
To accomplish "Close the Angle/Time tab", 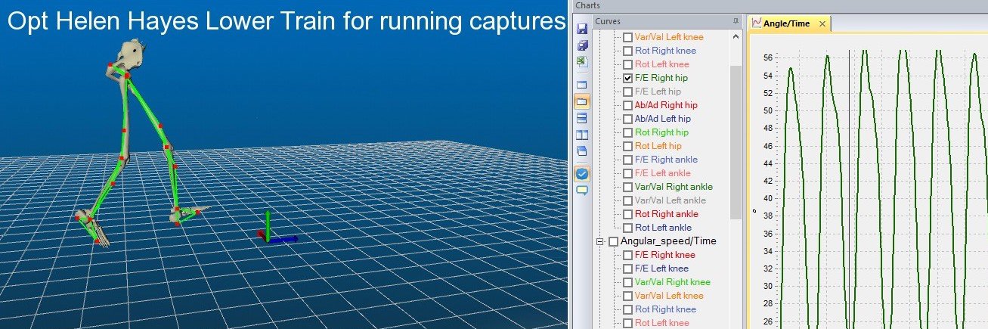I will pos(822,24).
